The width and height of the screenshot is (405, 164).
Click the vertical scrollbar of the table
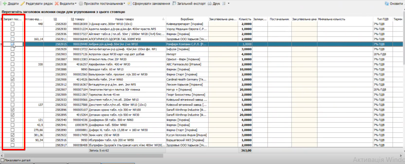point(403,86)
